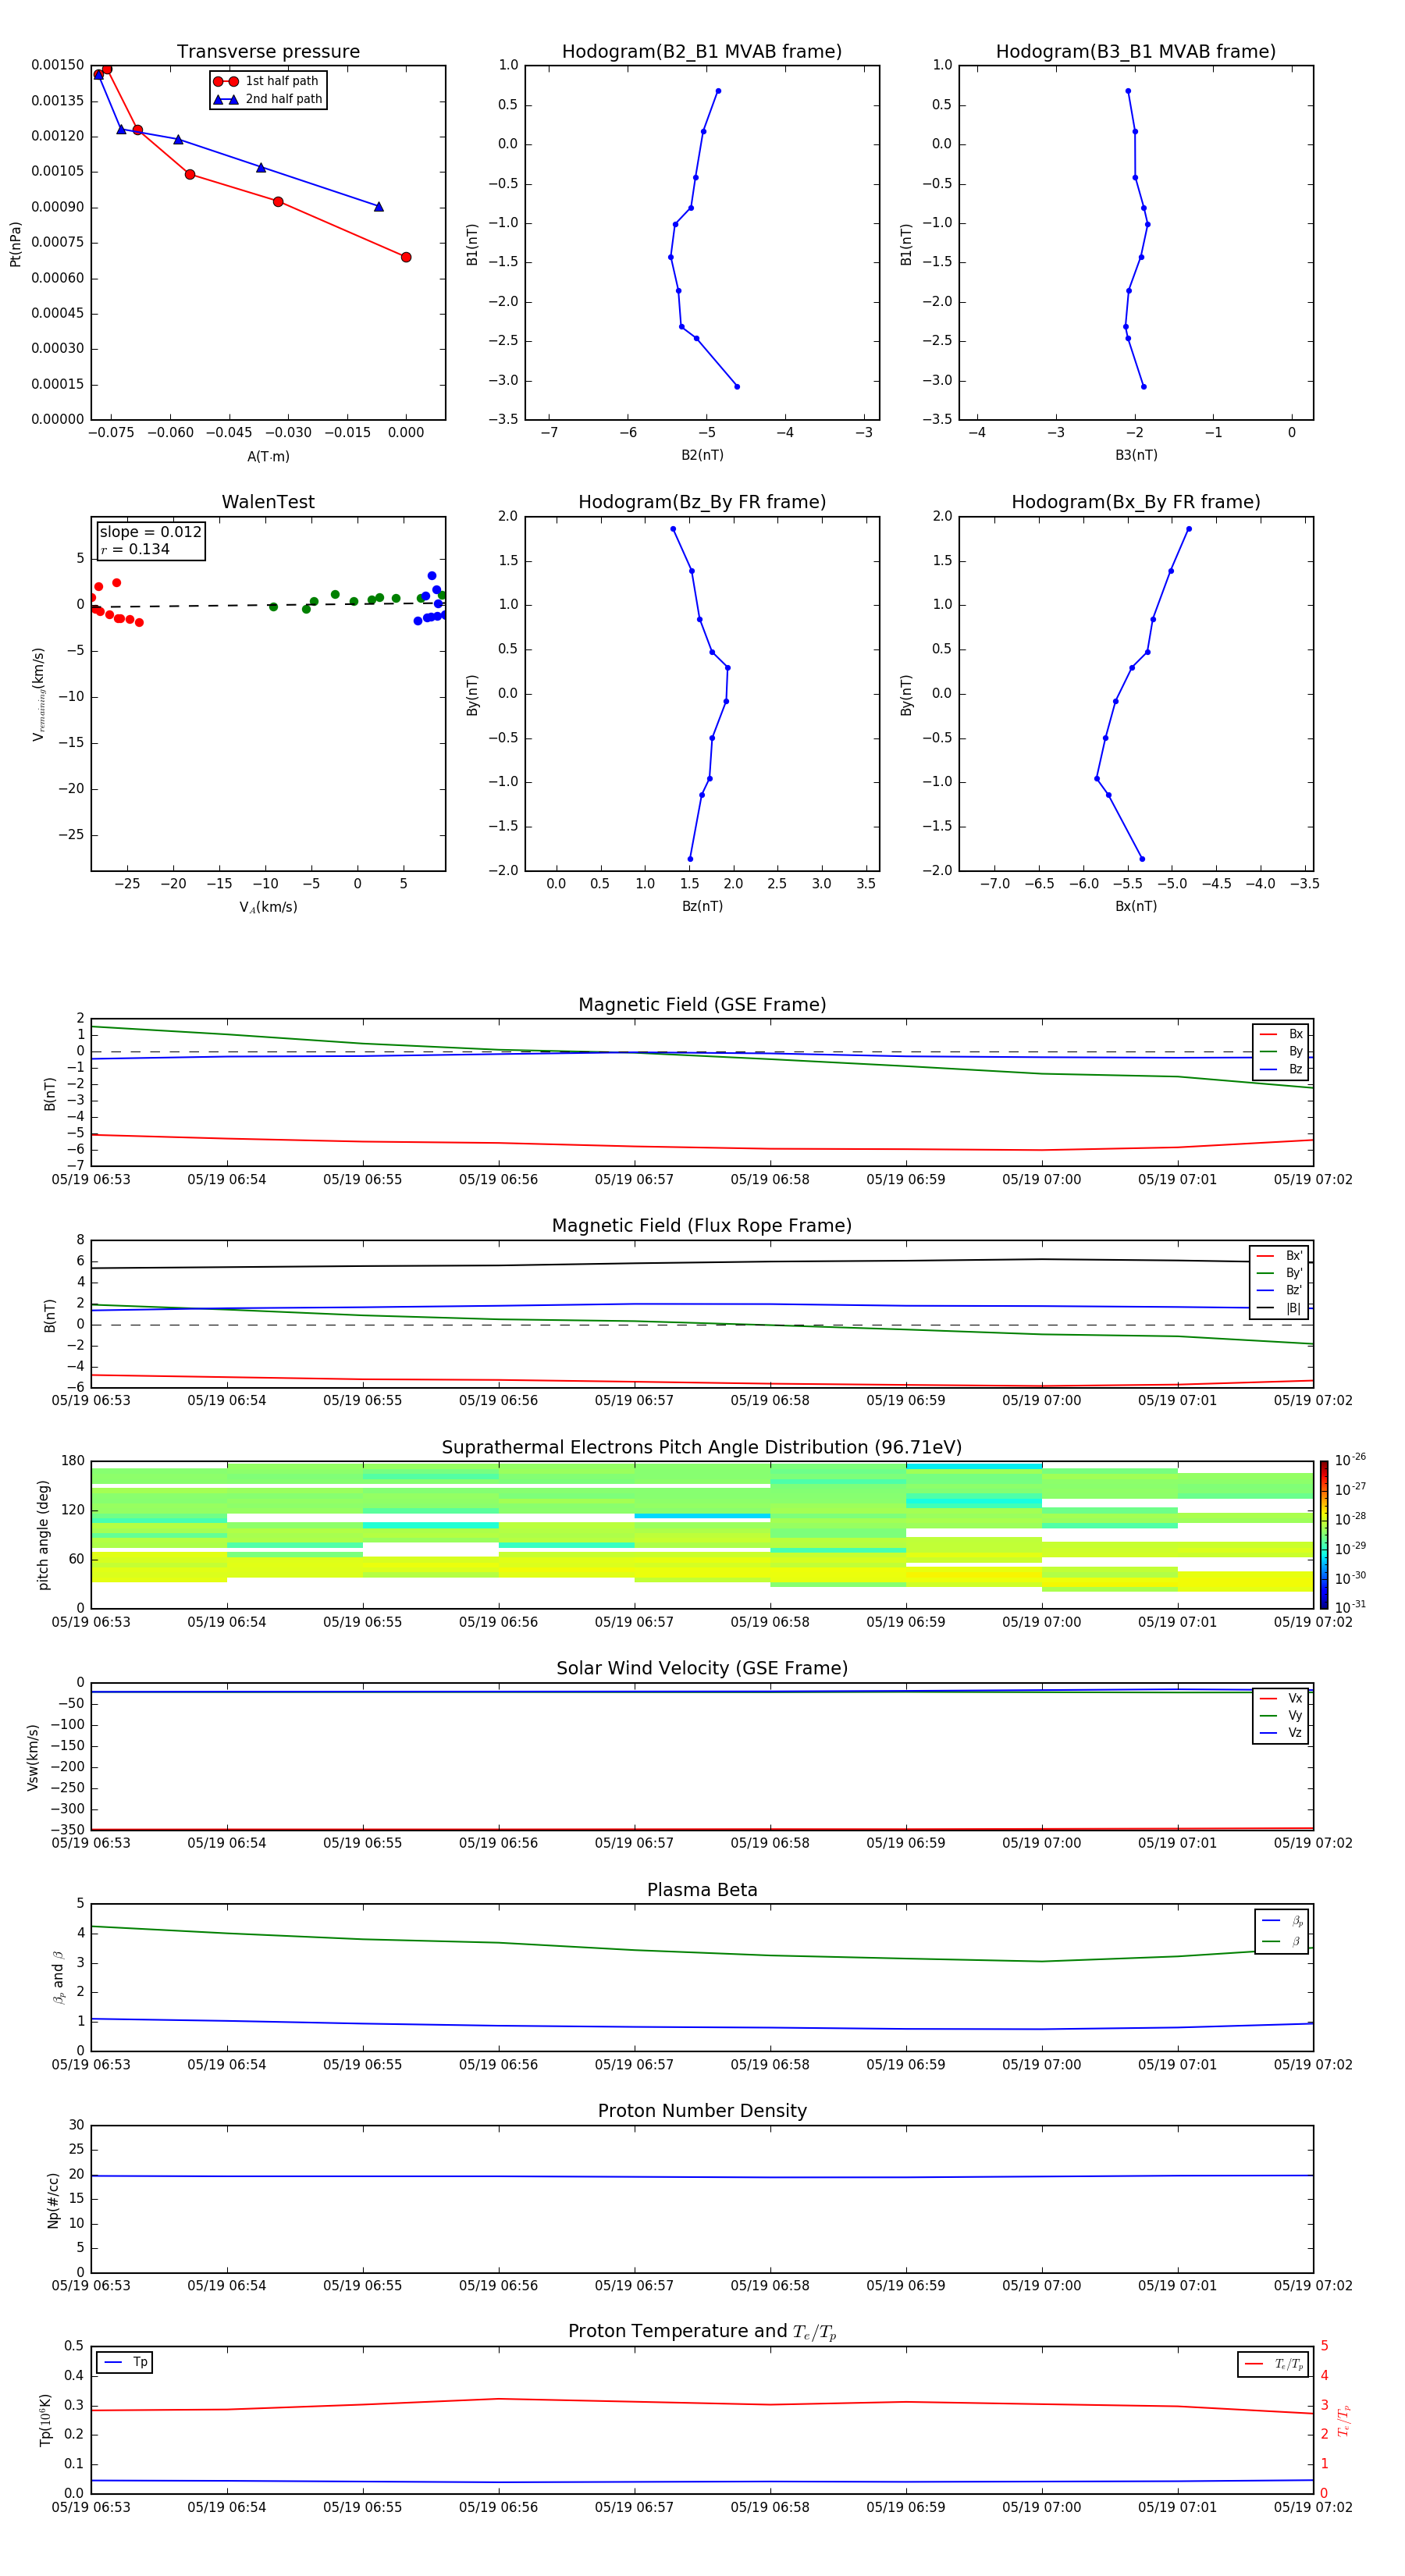The width and height of the screenshot is (1405, 2576).
Task: Click the 'Magnetic Field (Flux Rope Frame)' title
Action: coord(702,1226)
